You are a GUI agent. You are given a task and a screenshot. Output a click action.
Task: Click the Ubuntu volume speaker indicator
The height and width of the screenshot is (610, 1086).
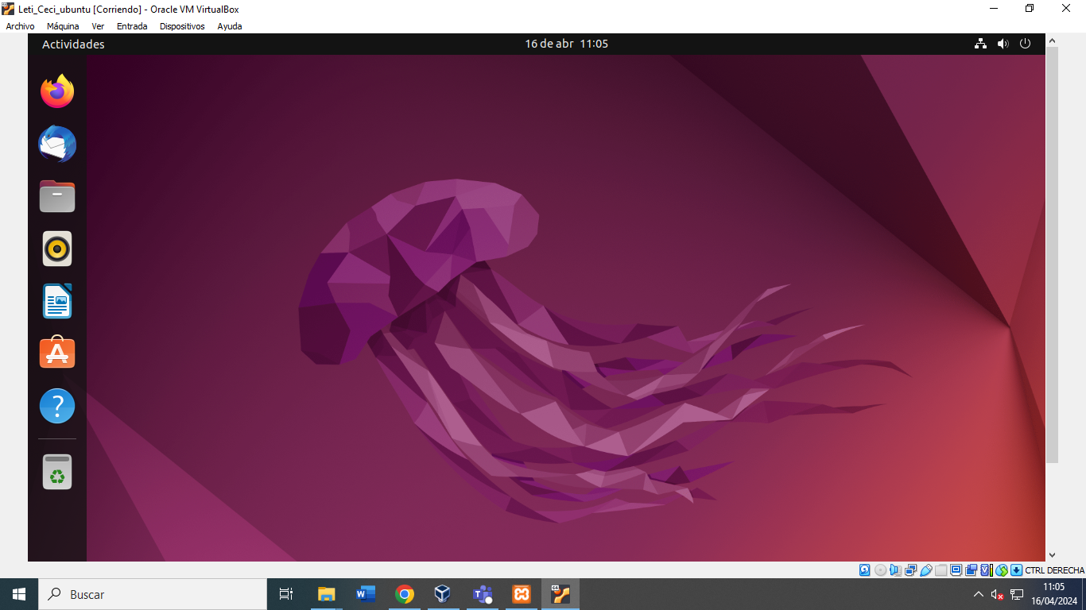(x=1003, y=44)
